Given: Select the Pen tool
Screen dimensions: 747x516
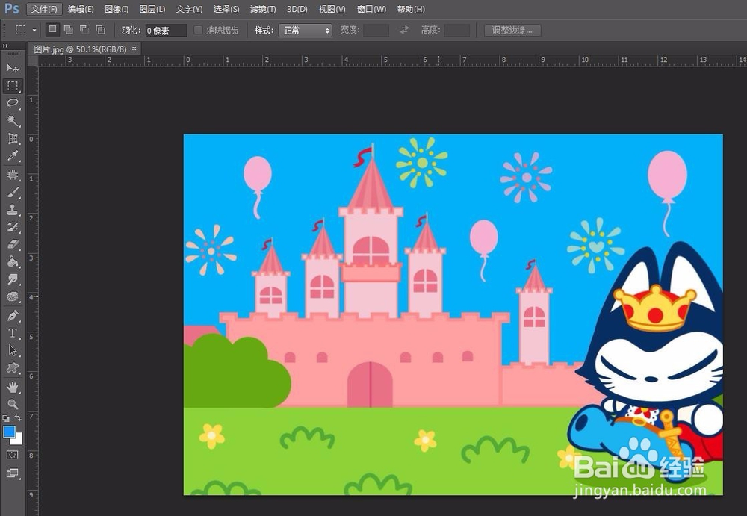Looking at the screenshot, I should (13, 315).
